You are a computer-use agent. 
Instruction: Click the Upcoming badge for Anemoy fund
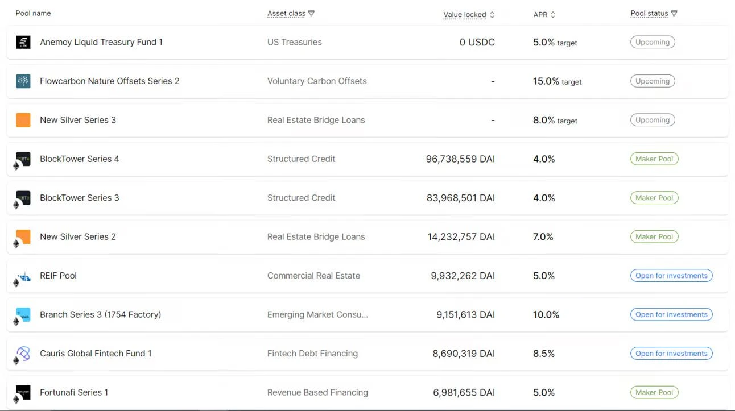pyautogui.click(x=653, y=42)
